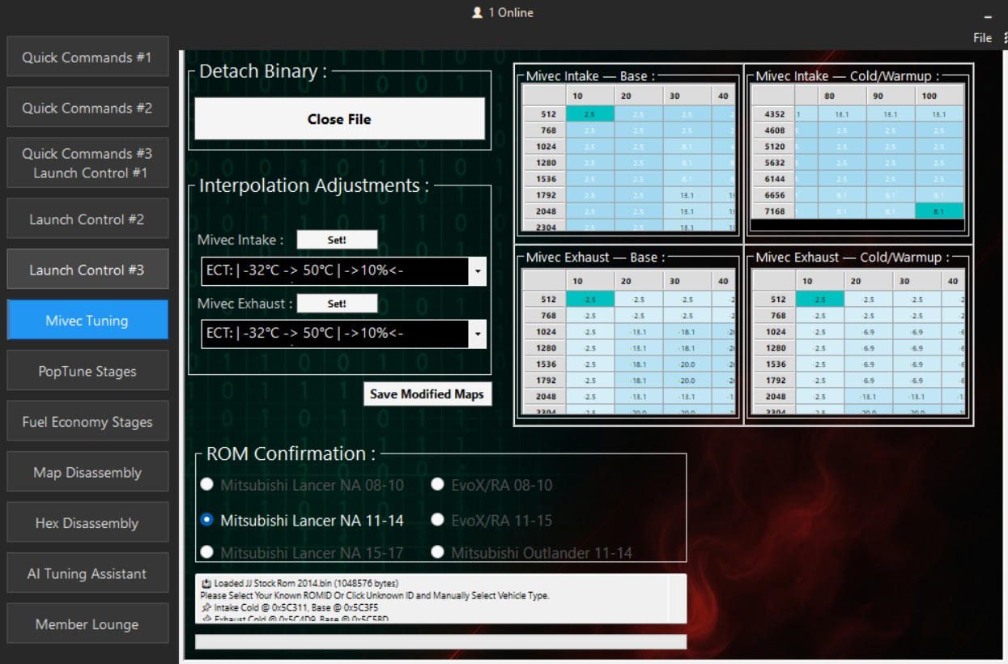Select Mitsubishi Lancer NA 15-17 radio button
This screenshot has width=1008, height=664.
tap(208, 552)
